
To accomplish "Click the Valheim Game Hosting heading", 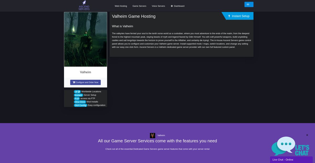I will [x=134, y=16].
